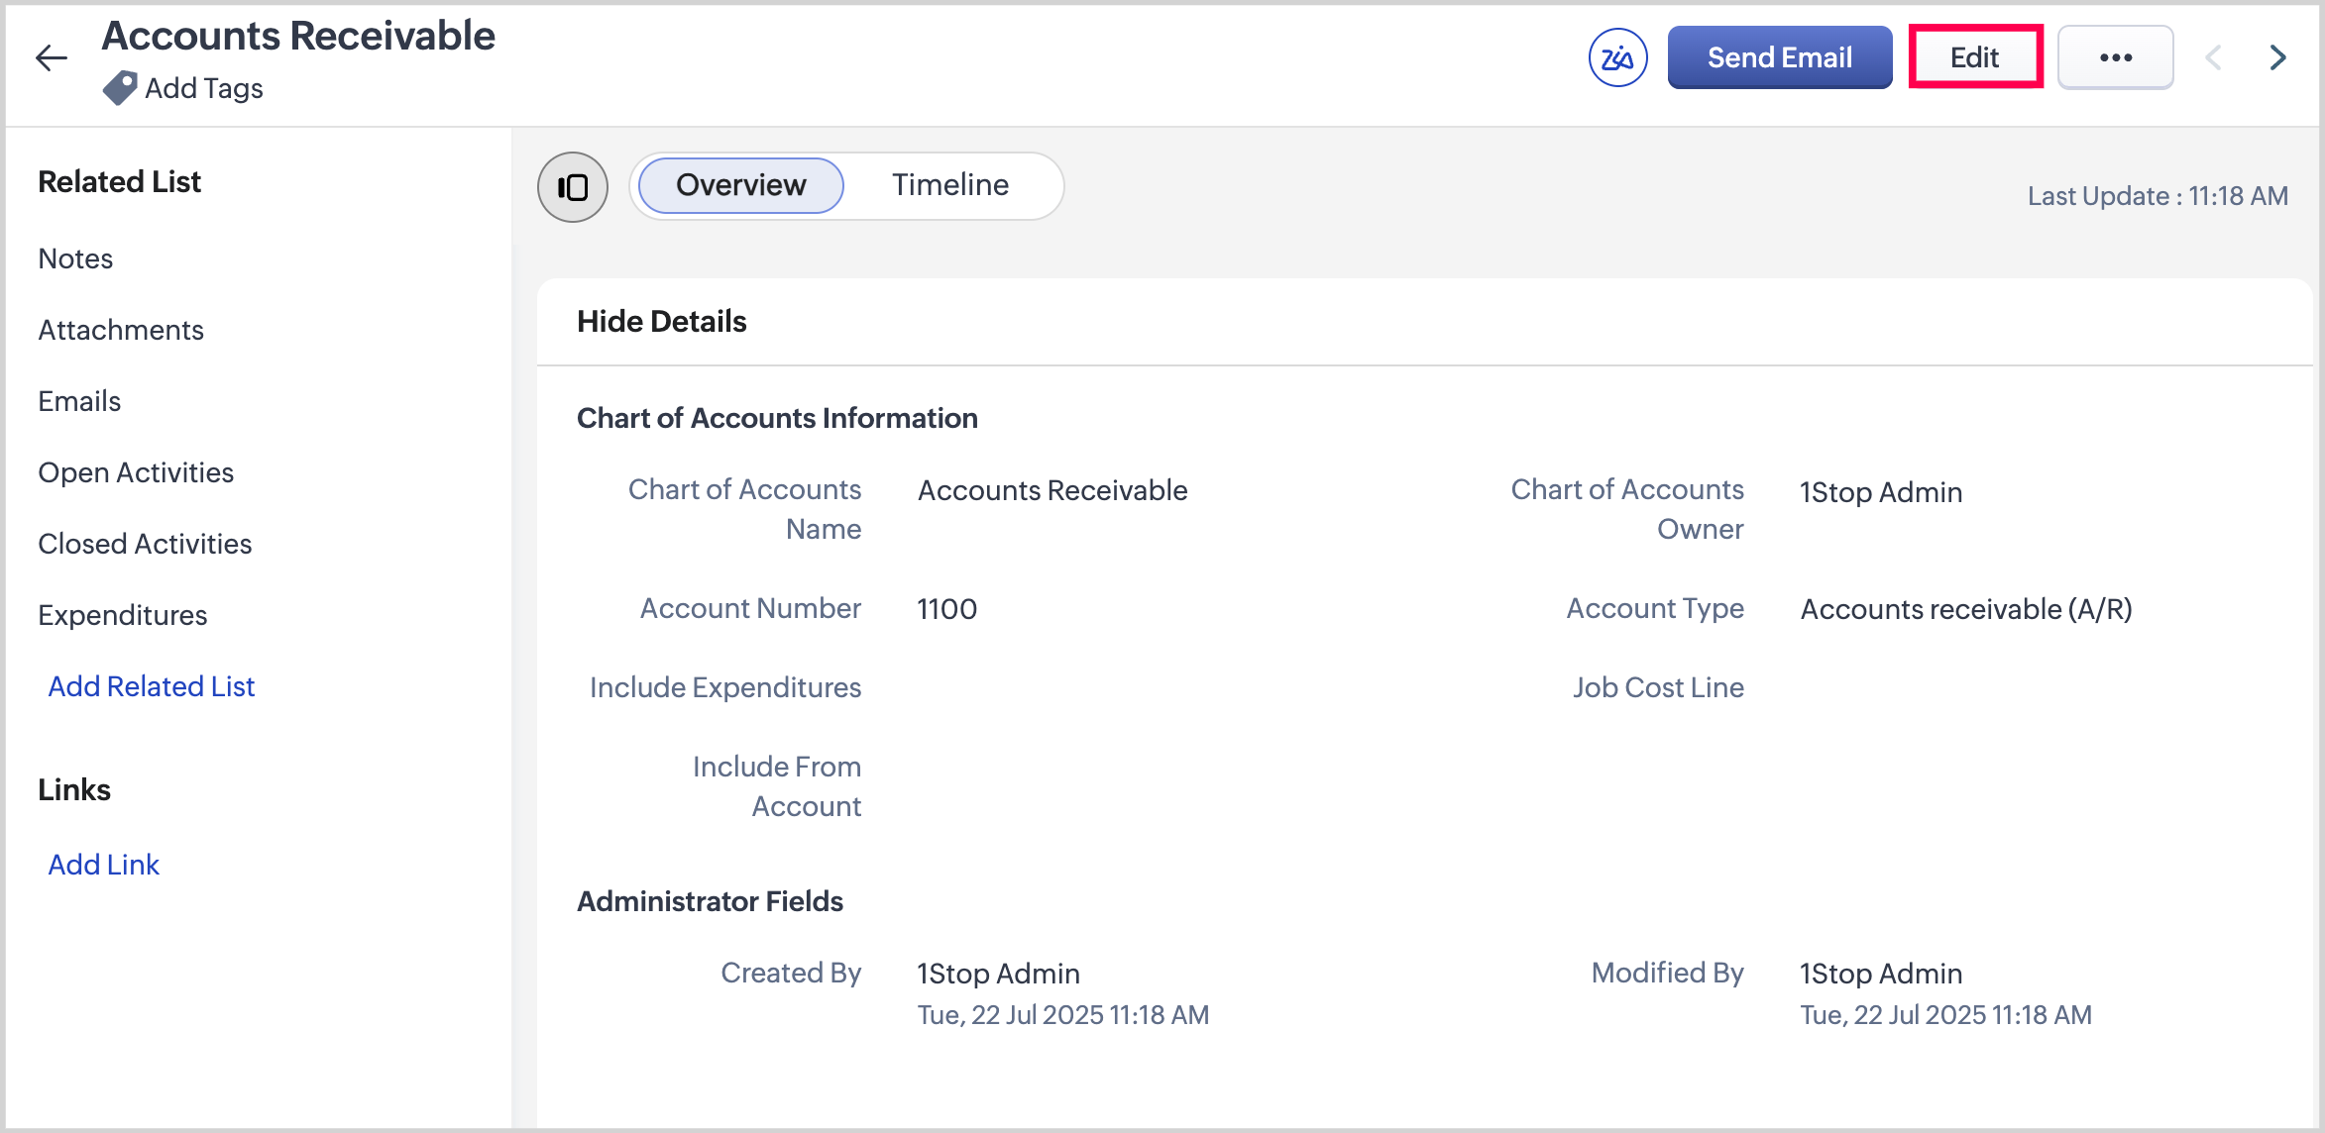Switch to the Timeline tab
This screenshot has width=2325, height=1133.
coord(949,185)
